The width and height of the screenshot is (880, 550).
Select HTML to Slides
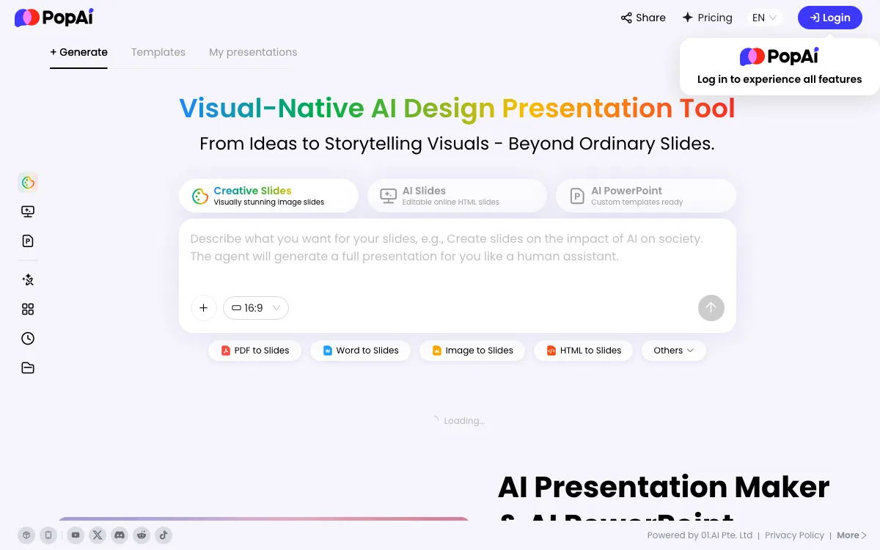click(583, 351)
